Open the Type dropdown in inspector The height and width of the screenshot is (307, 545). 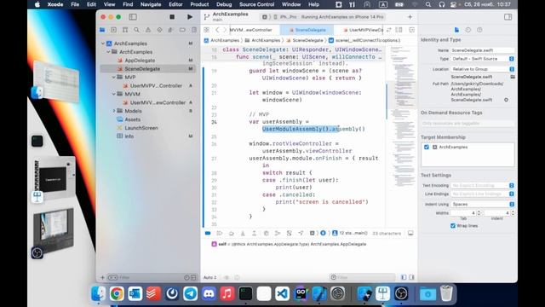coord(483,59)
